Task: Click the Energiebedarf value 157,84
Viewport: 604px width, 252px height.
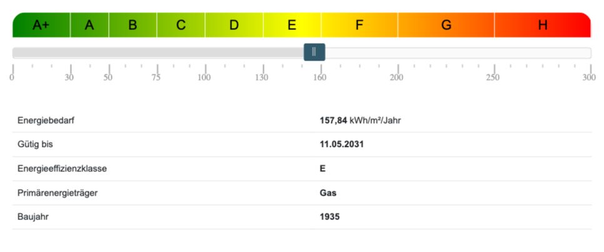Action: click(334, 121)
